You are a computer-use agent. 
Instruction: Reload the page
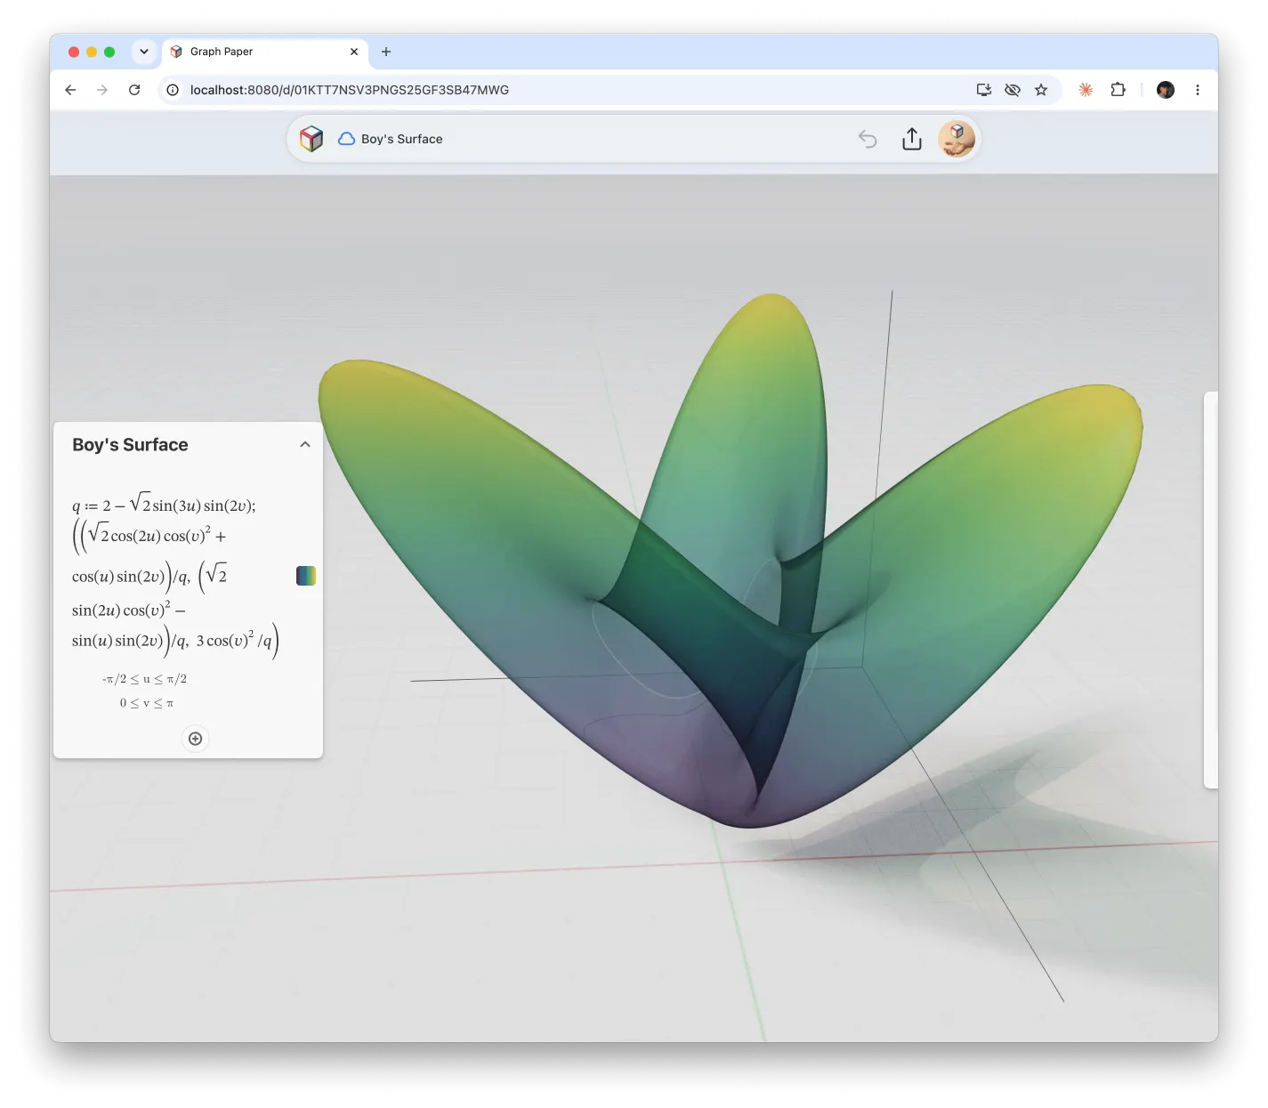pyautogui.click(x=134, y=90)
